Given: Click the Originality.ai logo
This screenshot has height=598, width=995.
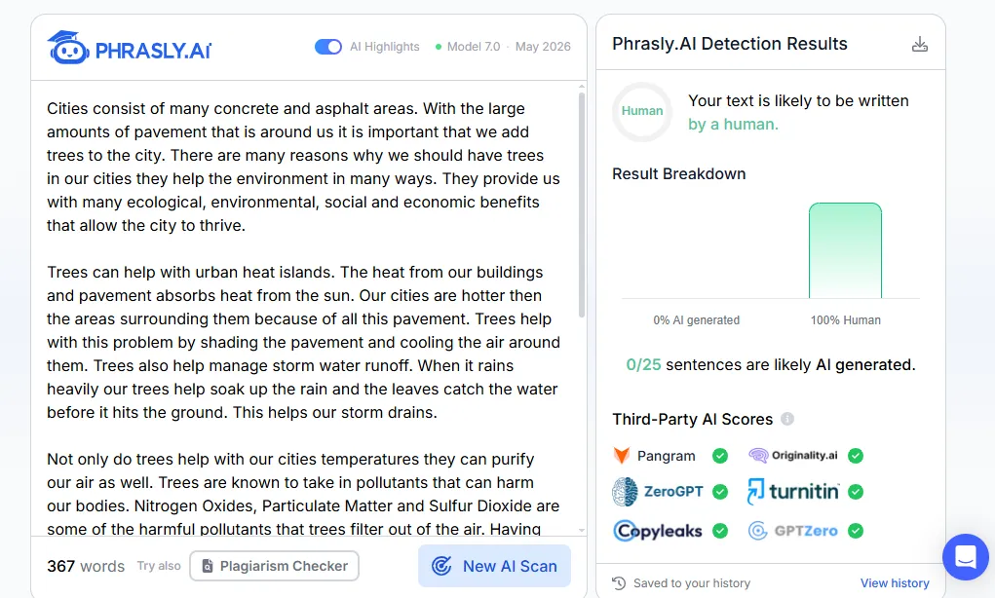Looking at the screenshot, I should (793, 455).
